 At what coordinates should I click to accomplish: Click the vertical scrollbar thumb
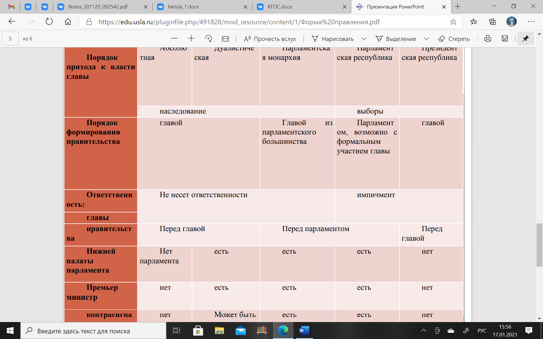click(539, 245)
